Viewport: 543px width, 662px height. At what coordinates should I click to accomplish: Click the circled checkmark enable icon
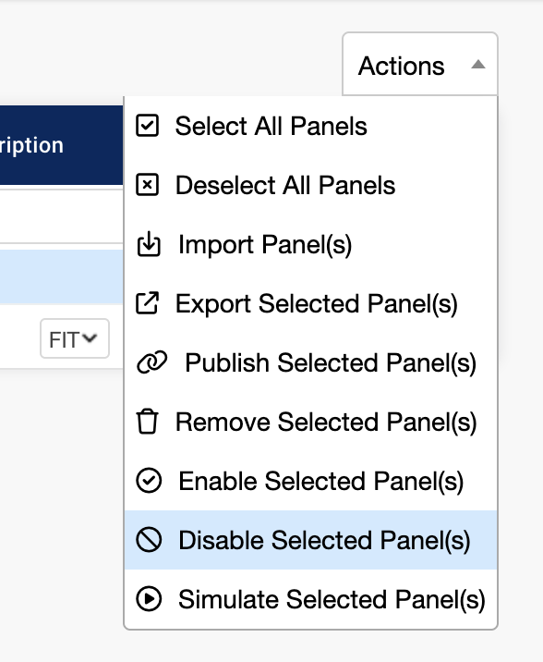tap(149, 481)
